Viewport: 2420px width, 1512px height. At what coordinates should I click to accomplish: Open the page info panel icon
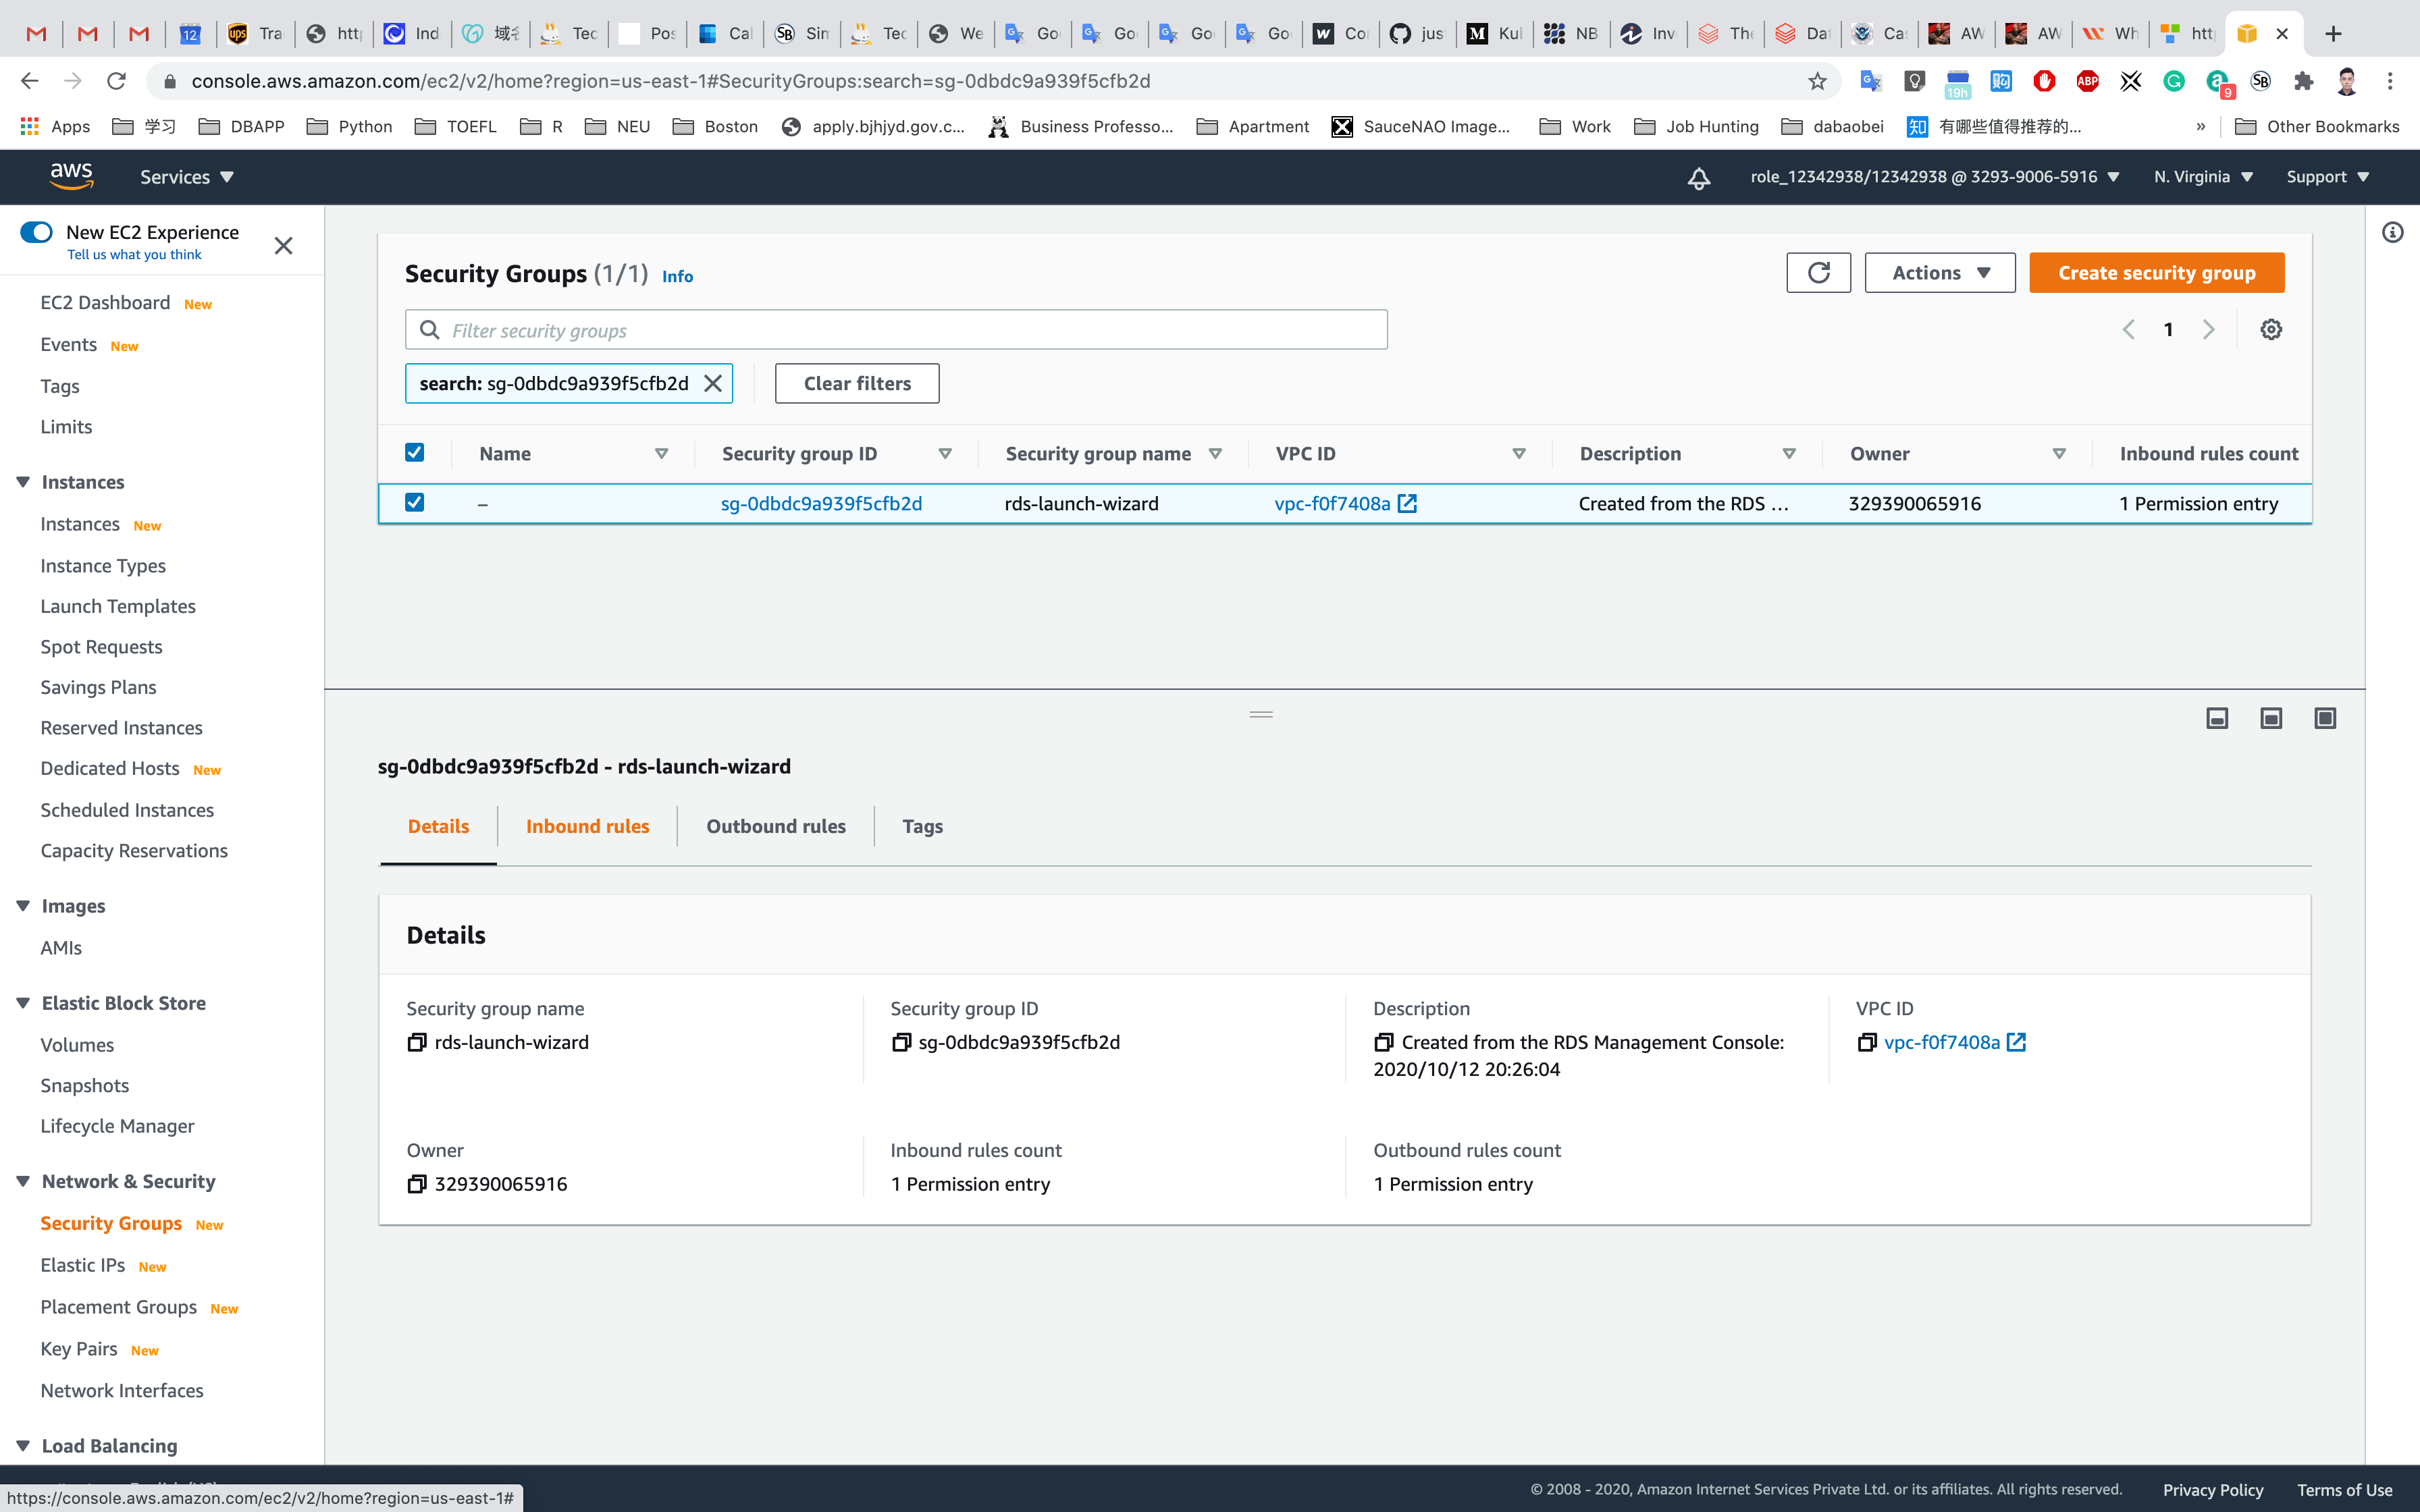pyautogui.click(x=2392, y=233)
